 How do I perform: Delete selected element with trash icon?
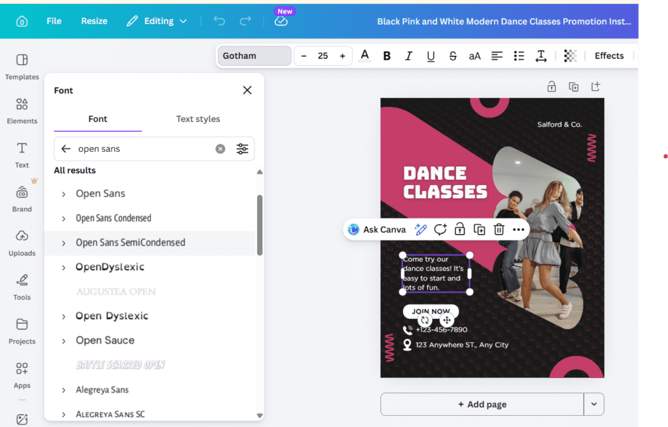(x=499, y=229)
